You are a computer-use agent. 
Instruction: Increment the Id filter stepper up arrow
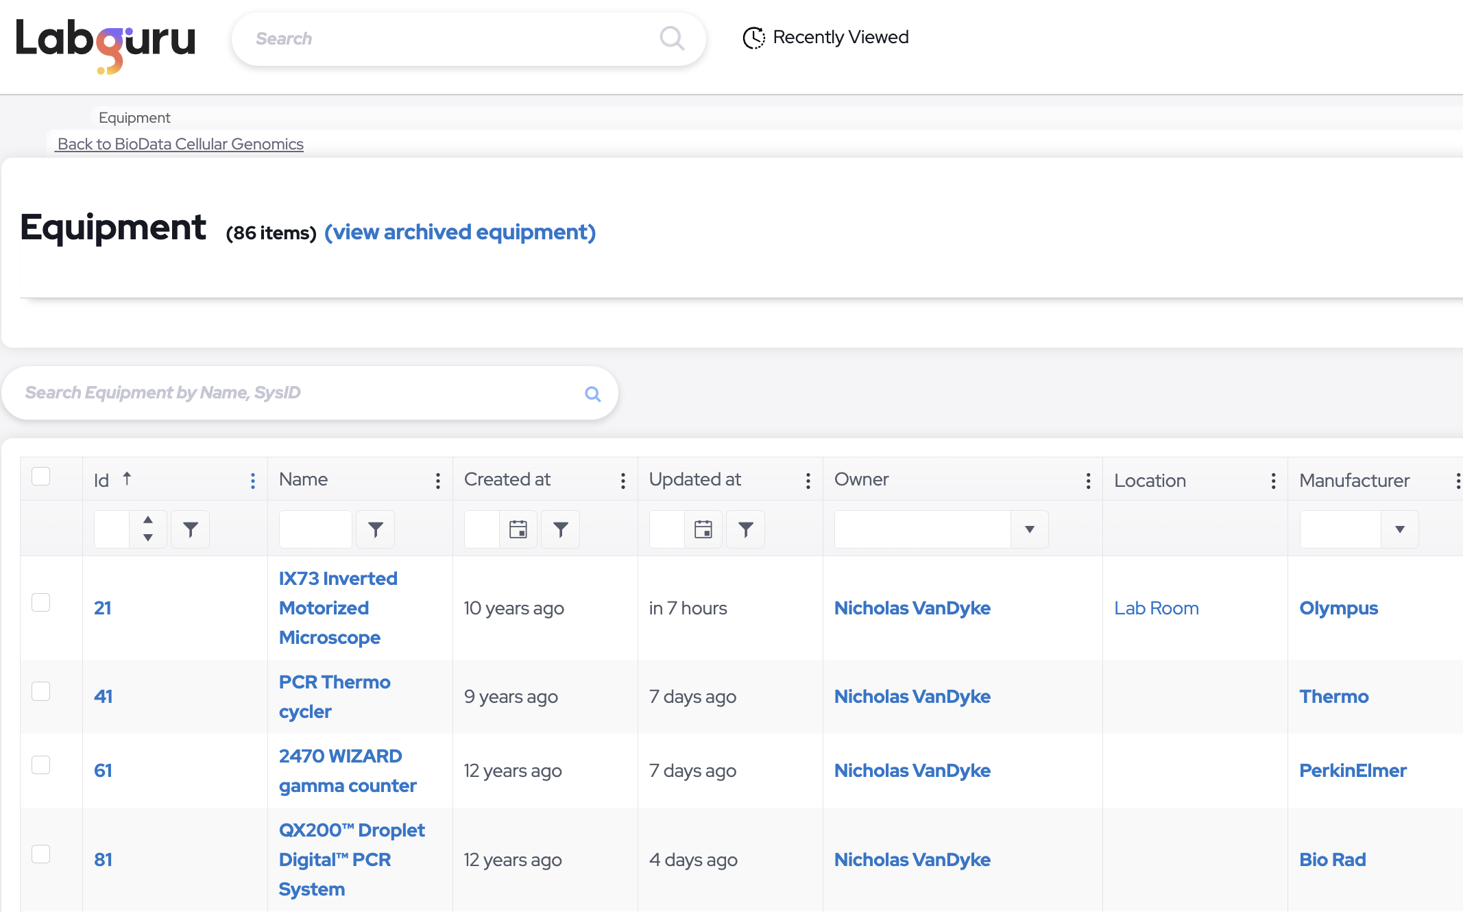[148, 520]
